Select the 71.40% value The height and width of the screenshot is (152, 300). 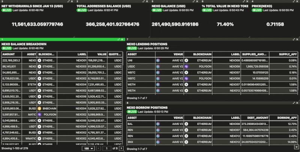[x=225, y=24]
